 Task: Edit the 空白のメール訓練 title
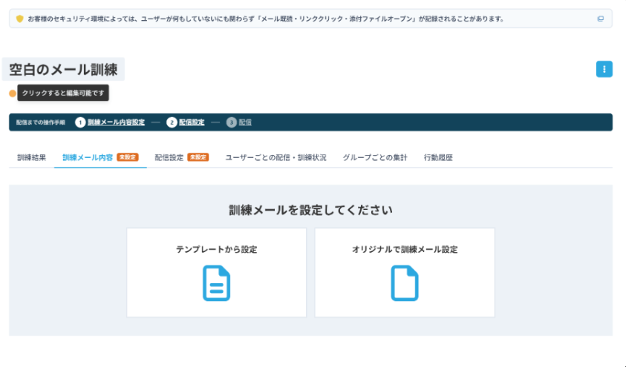click(63, 70)
